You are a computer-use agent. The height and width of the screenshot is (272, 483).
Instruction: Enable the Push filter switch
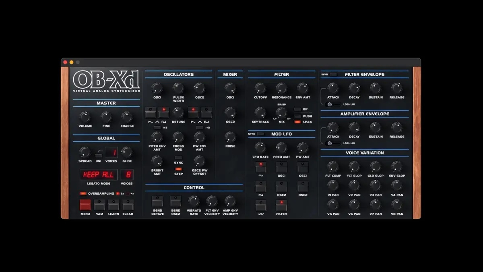297,116
